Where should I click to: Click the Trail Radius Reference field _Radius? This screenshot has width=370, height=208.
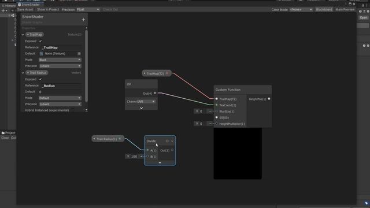[x=61, y=86]
